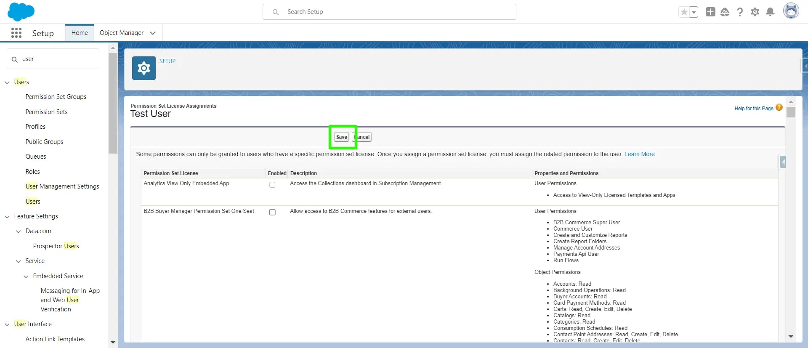This screenshot has height=348, width=808.
Task: Open the Help question mark icon
Action: [740, 12]
